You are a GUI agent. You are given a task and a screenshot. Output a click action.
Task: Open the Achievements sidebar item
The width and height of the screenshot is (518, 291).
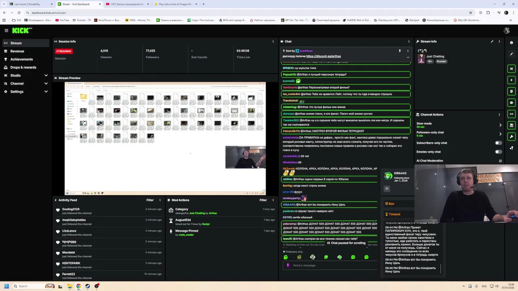26,59
